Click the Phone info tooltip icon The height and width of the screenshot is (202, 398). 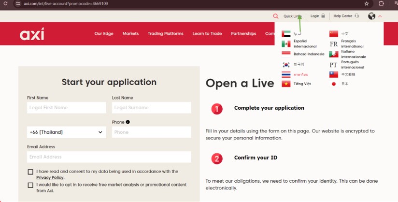click(128, 122)
